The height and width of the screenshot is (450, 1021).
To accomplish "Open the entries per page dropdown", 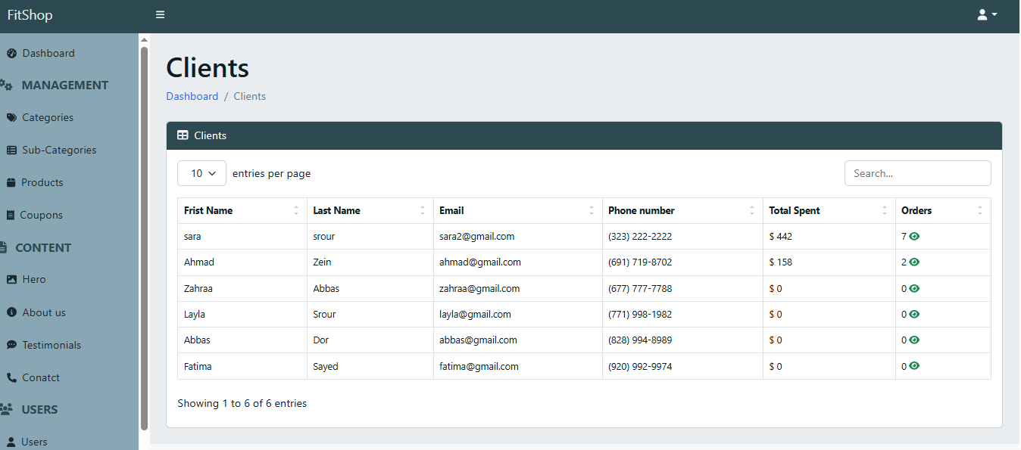I will point(201,173).
